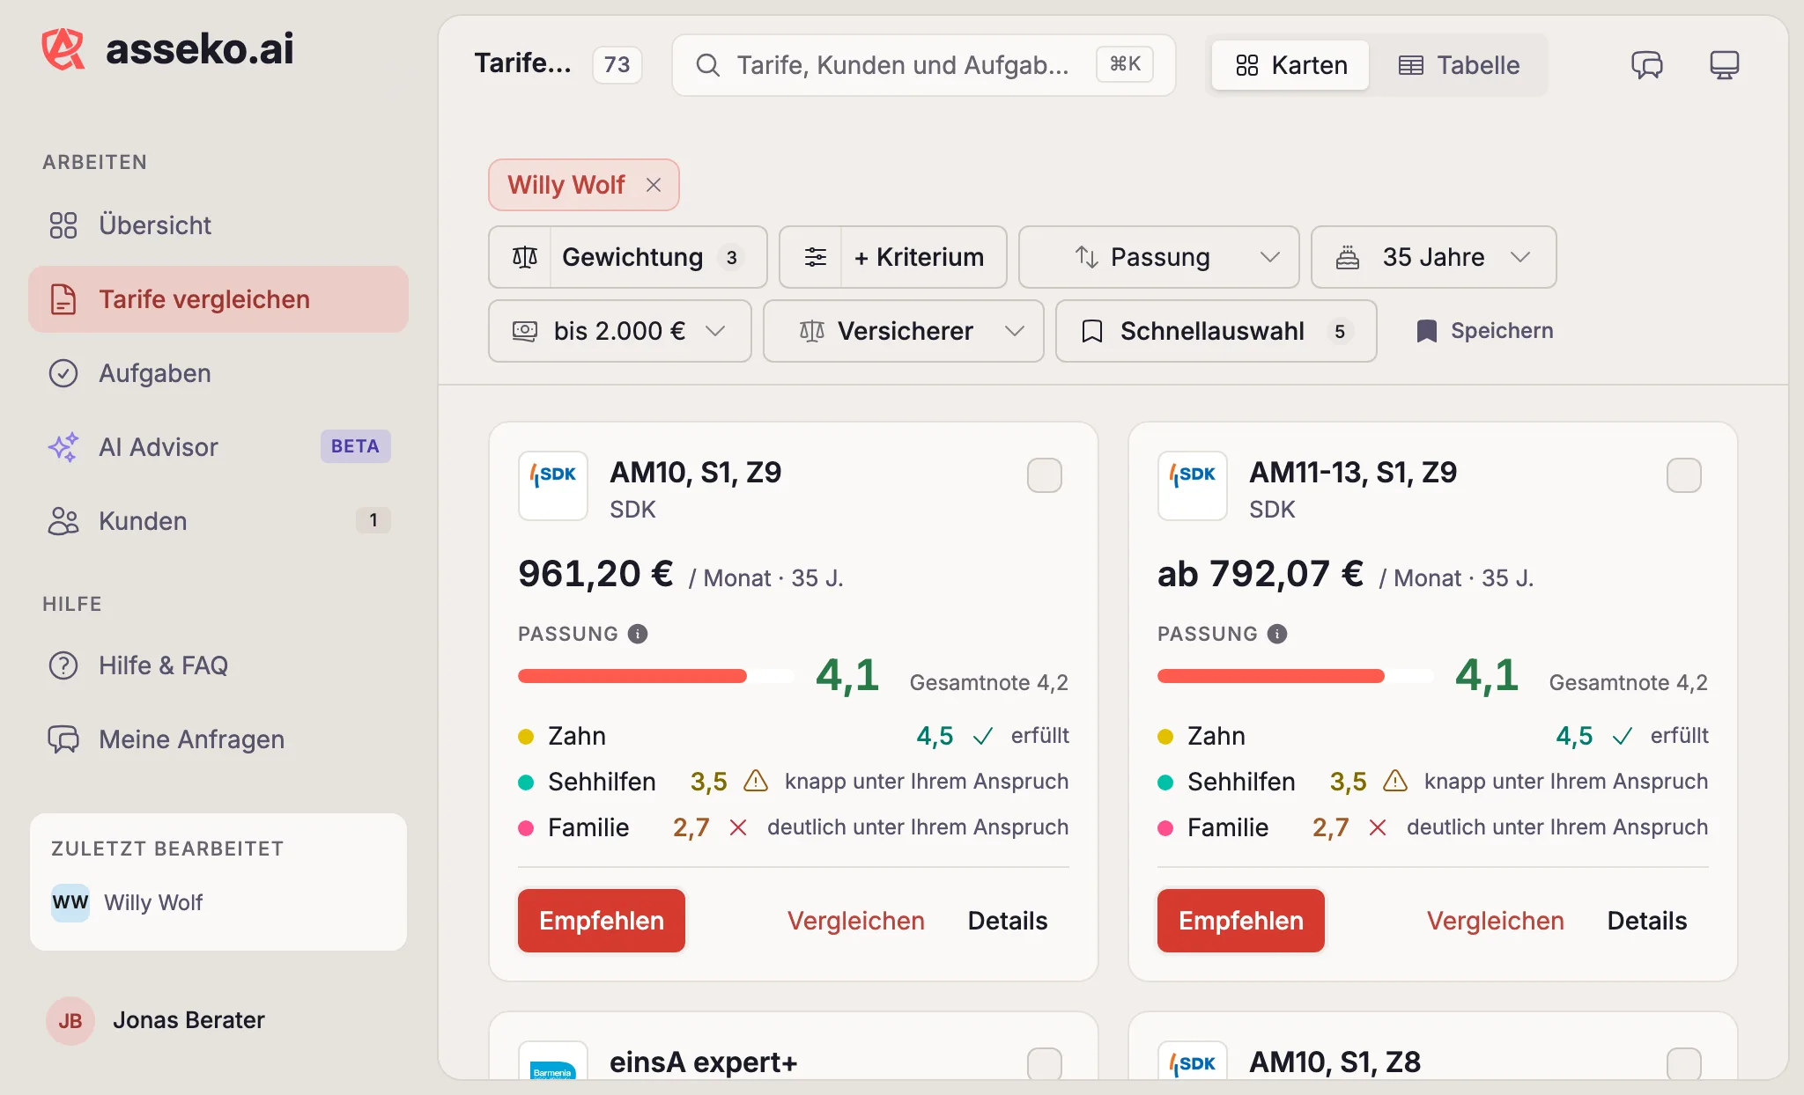1804x1095 pixels.
Task: Click the search magnifier icon
Action: [x=707, y=65]
